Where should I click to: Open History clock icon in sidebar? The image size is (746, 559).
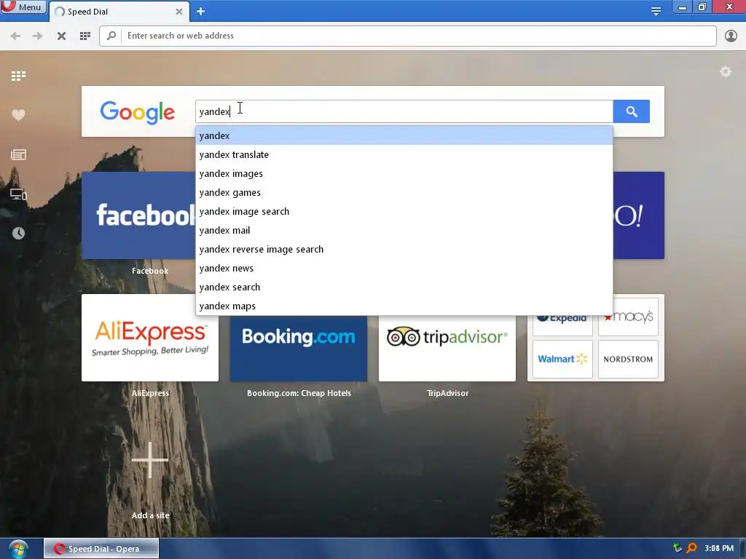click(x=18, y=233)
